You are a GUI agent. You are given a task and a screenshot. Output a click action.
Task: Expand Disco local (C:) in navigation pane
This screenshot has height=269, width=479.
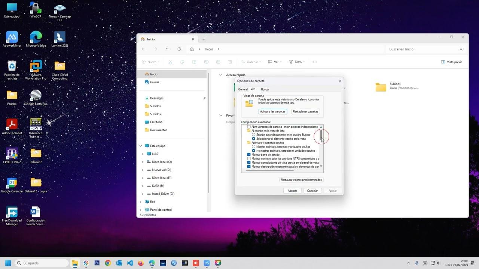tap(143, 162)
